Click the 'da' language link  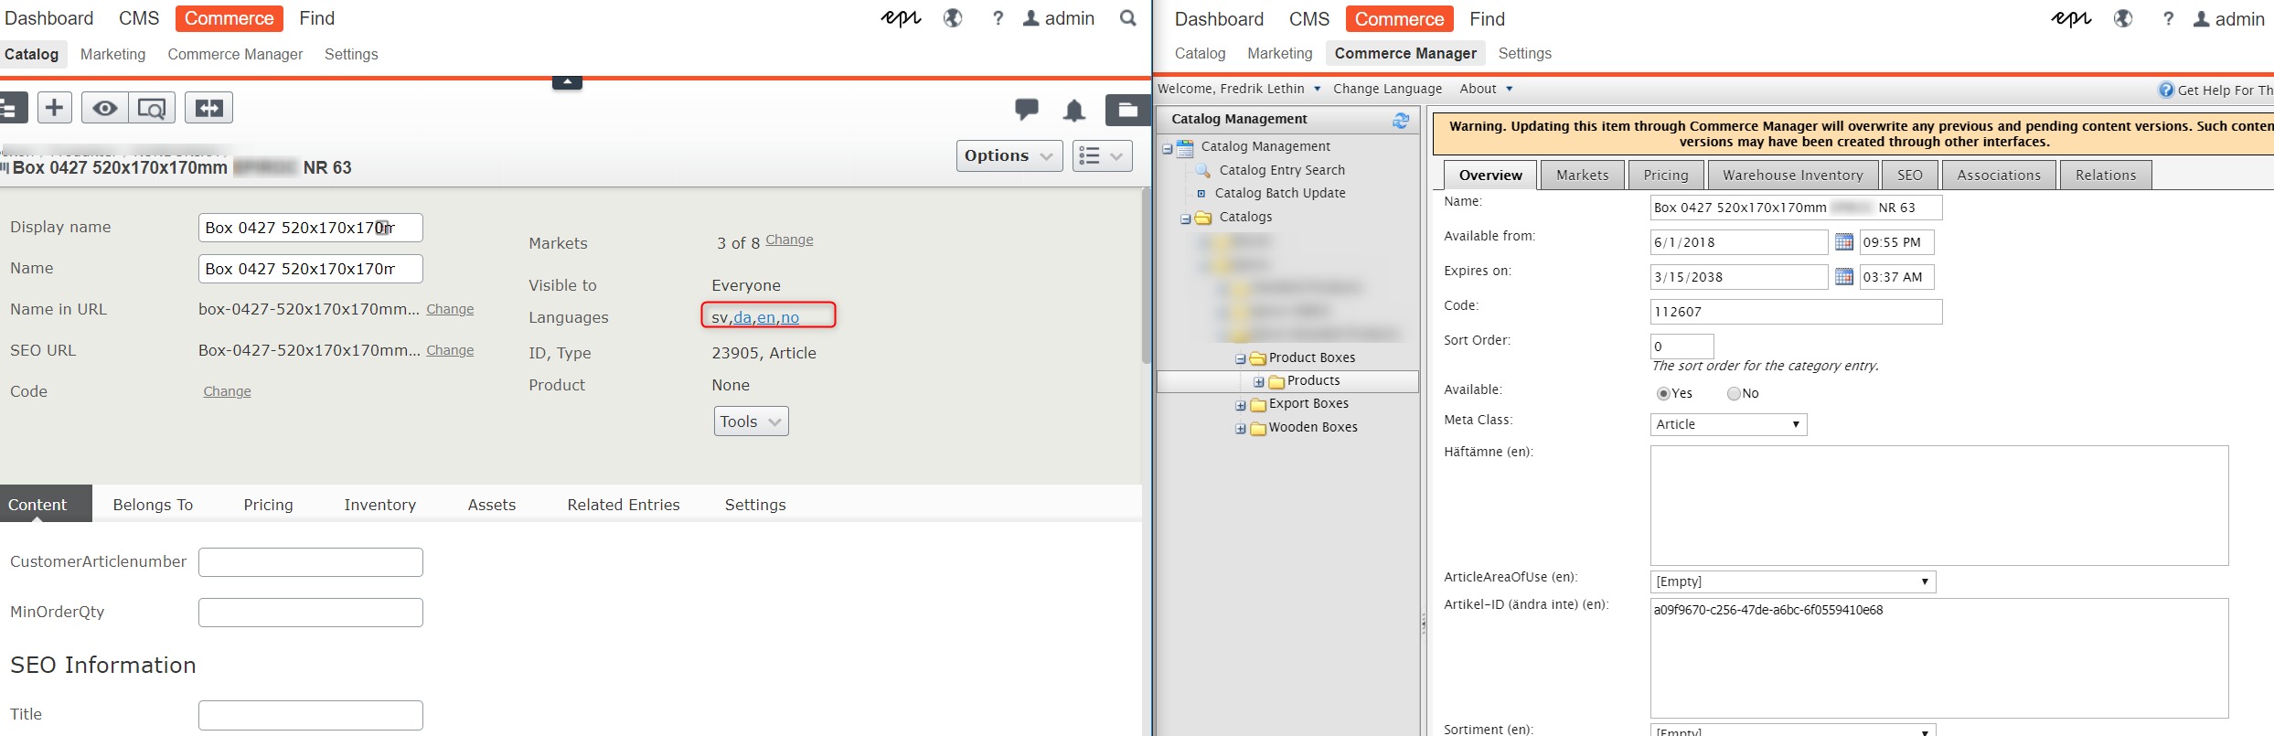(x=742, y=317)
